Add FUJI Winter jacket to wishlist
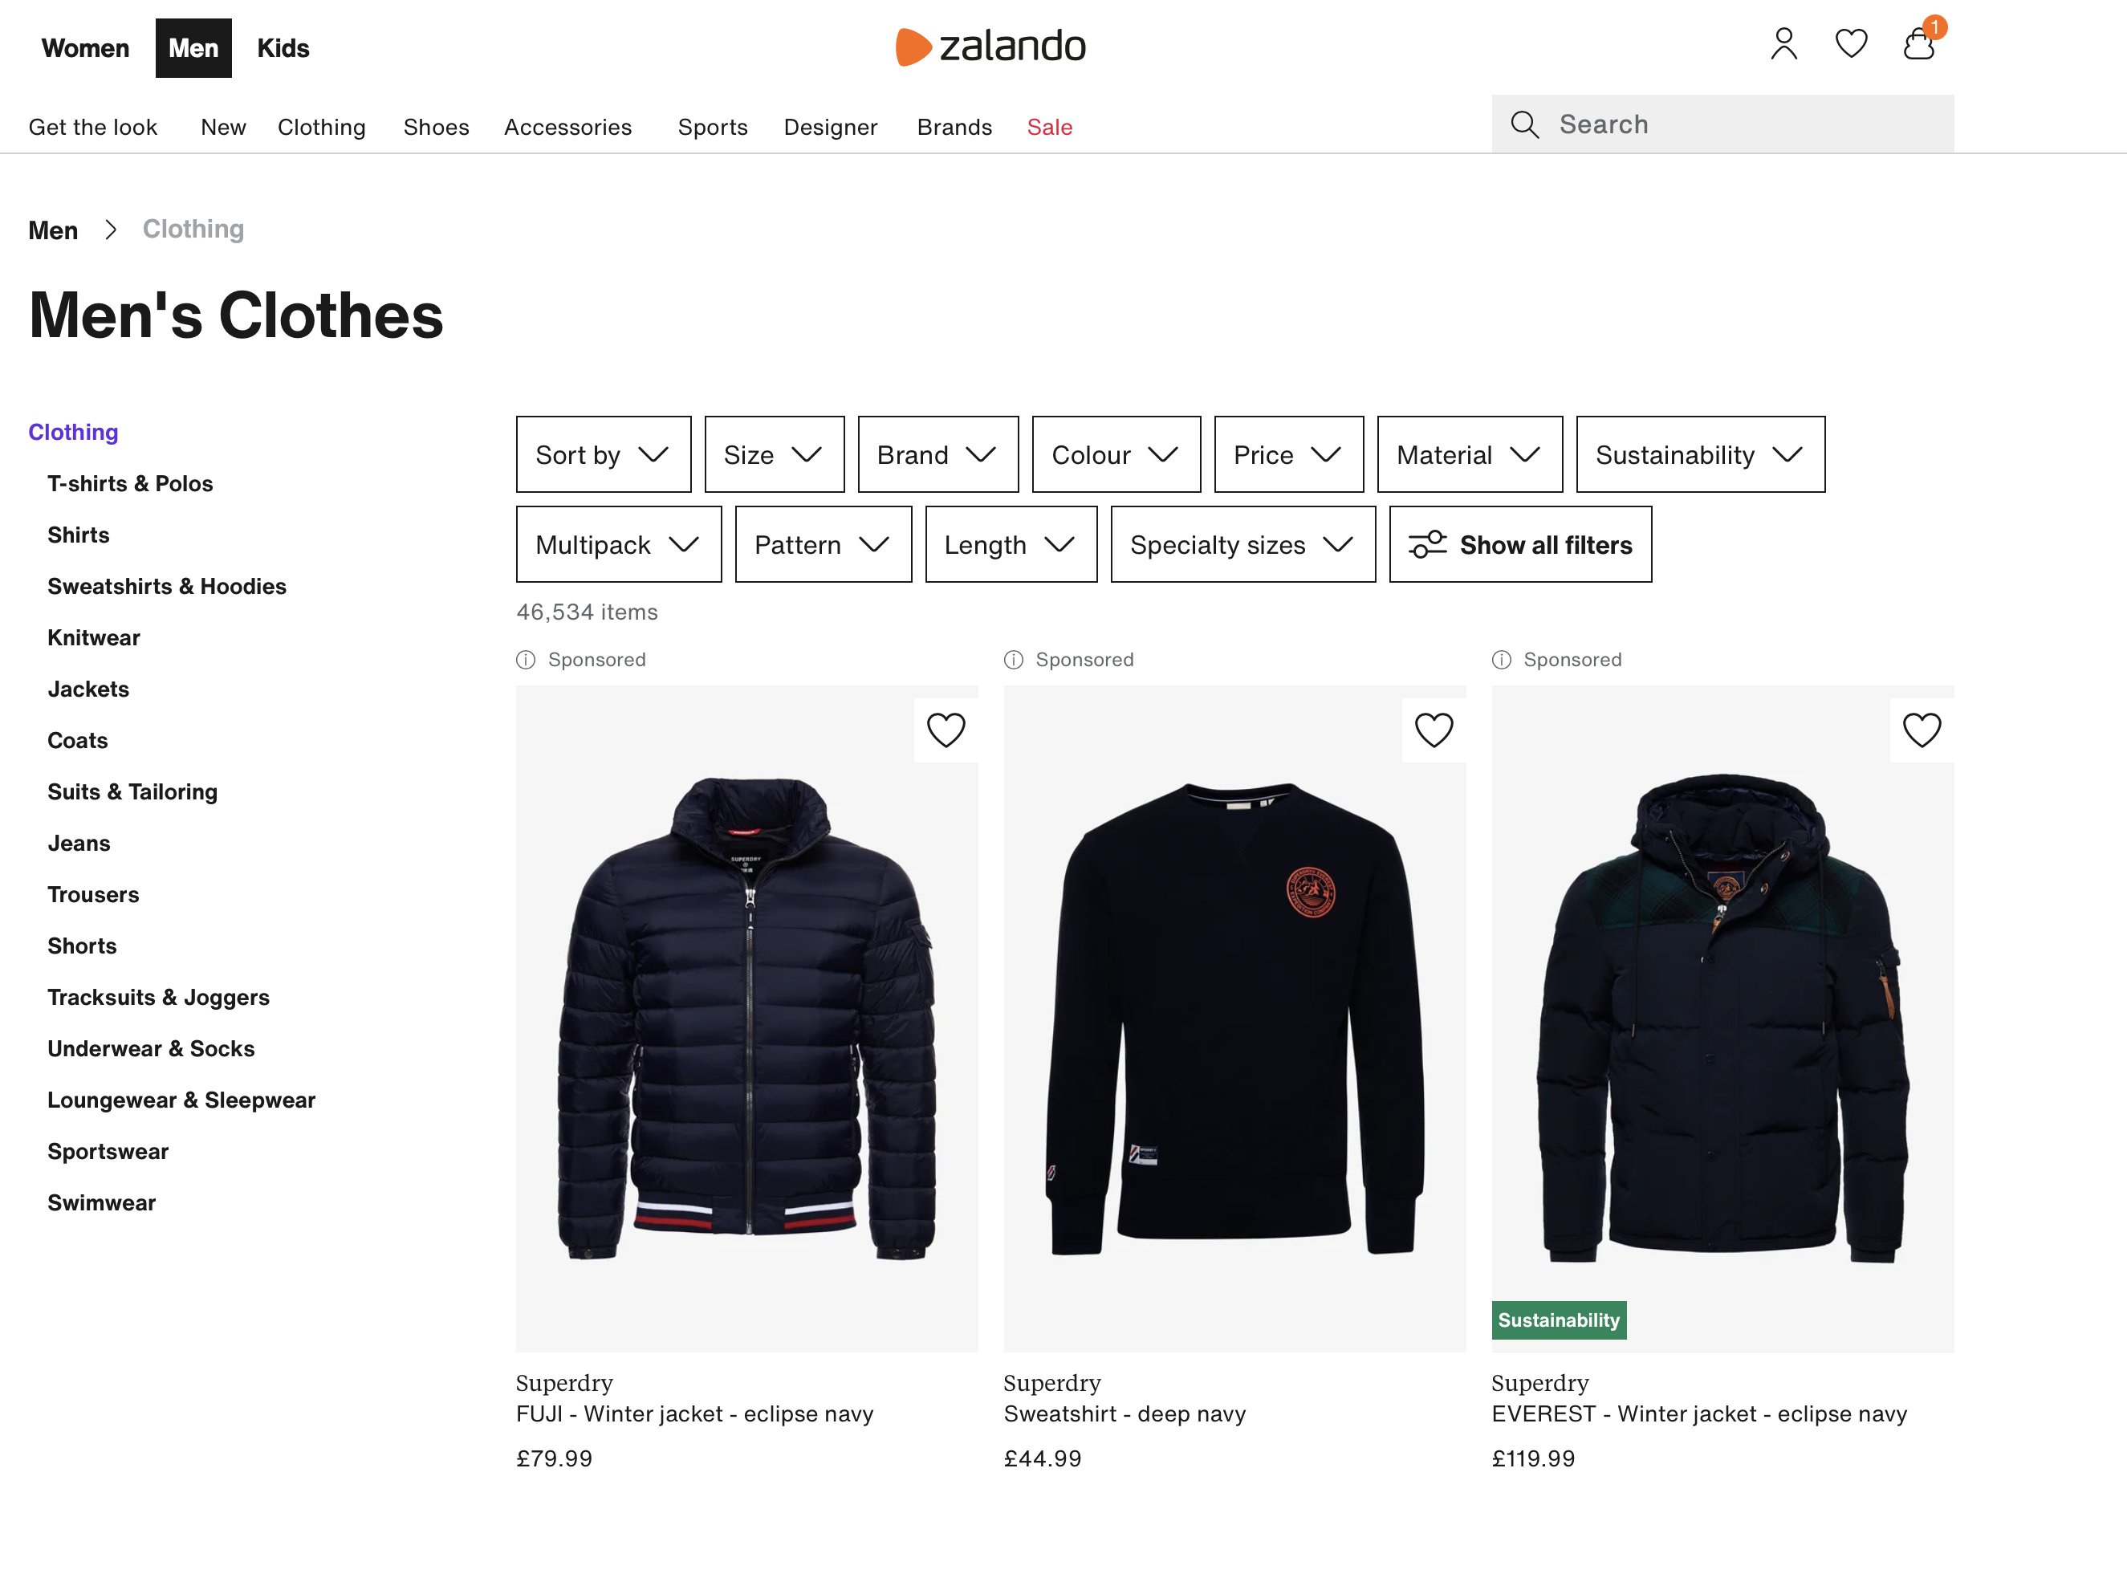The width and height of the screenshot is (2127, 1578). click(946, 730)
